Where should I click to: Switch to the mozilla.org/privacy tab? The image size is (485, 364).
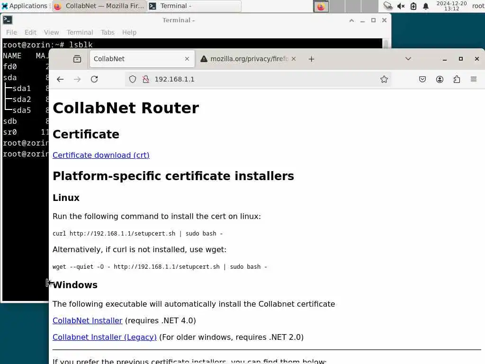pyautogui.click(x=248, y=59)
